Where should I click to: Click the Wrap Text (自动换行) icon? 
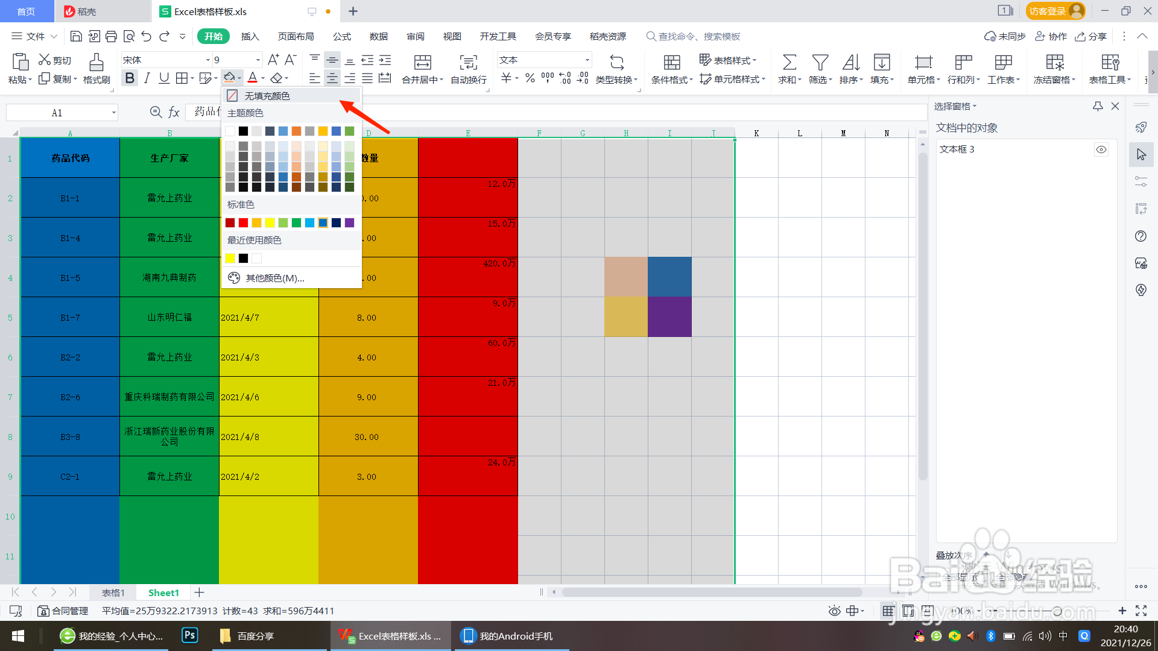tap(468, 62)
